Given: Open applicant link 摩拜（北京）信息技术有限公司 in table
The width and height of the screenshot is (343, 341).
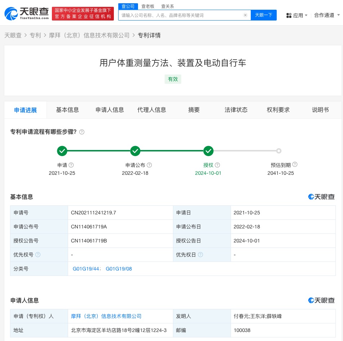Looking at the screenshot, I should 106,316.
